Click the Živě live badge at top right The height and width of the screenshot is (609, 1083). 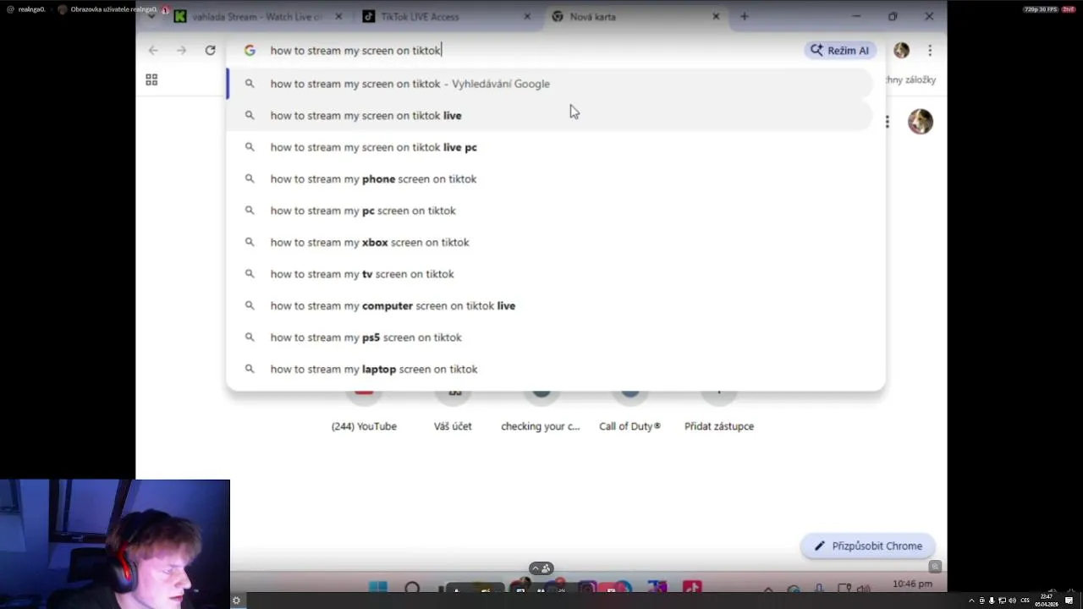coord(1069,9)
